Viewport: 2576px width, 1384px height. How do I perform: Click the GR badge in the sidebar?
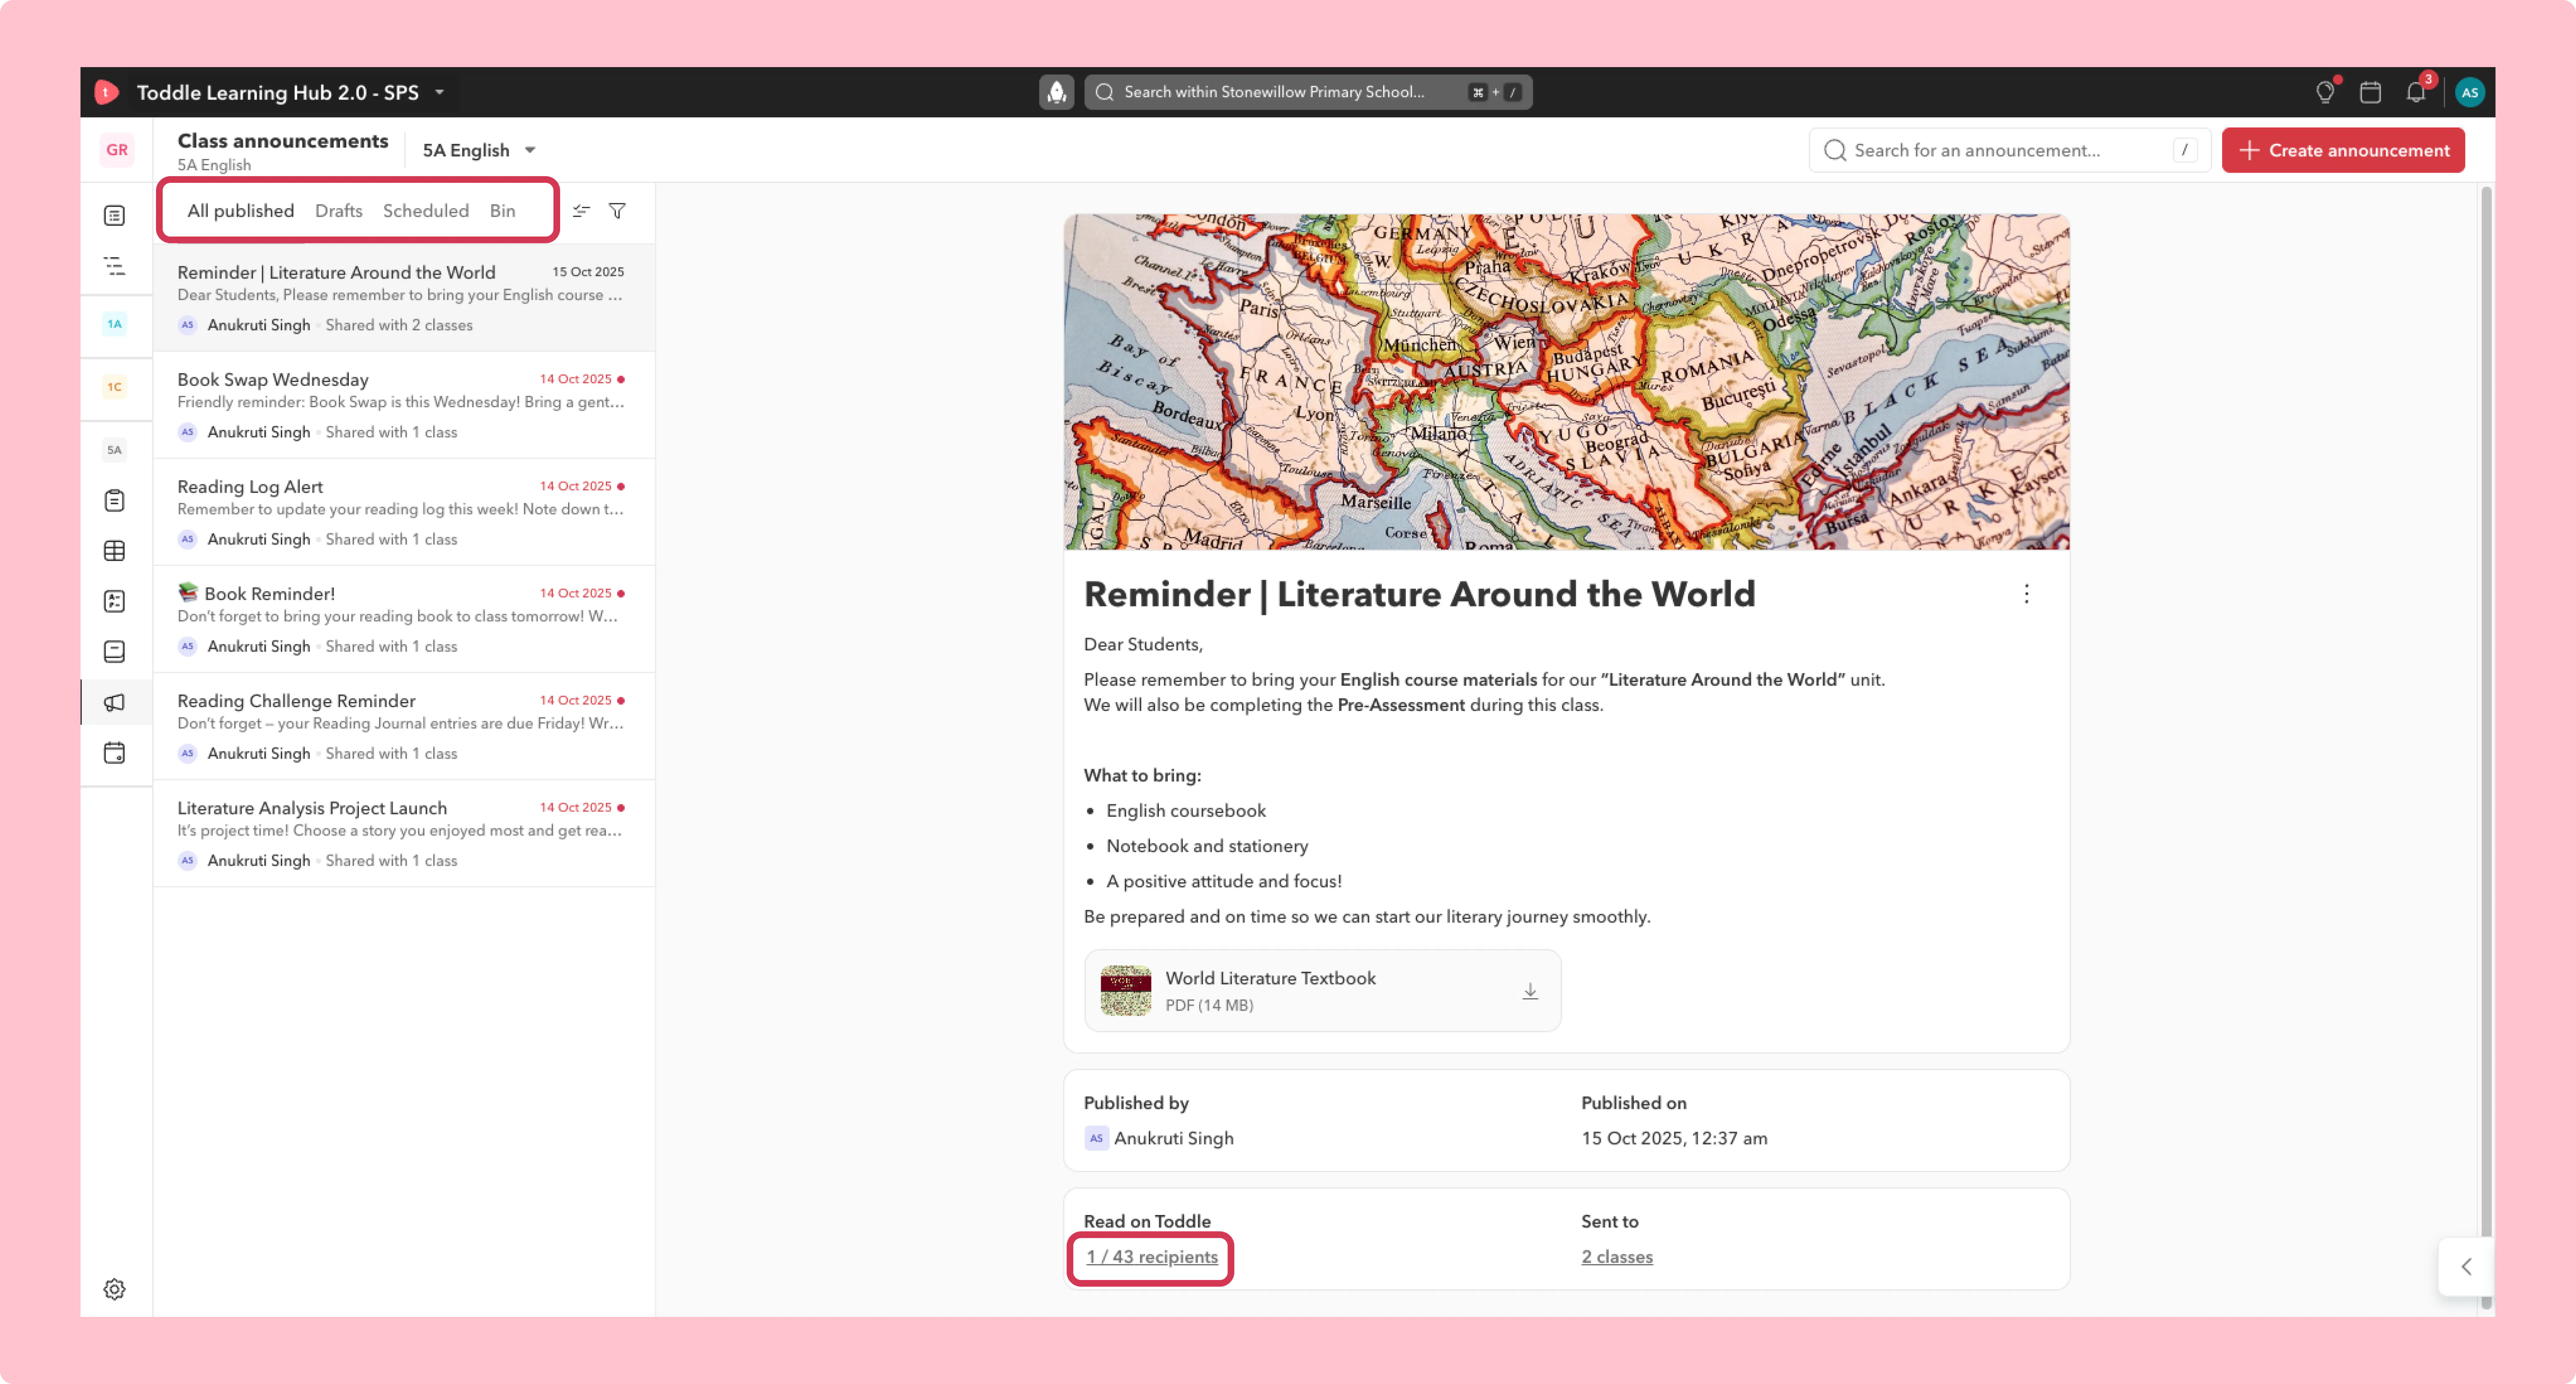(x=117, y=150)
